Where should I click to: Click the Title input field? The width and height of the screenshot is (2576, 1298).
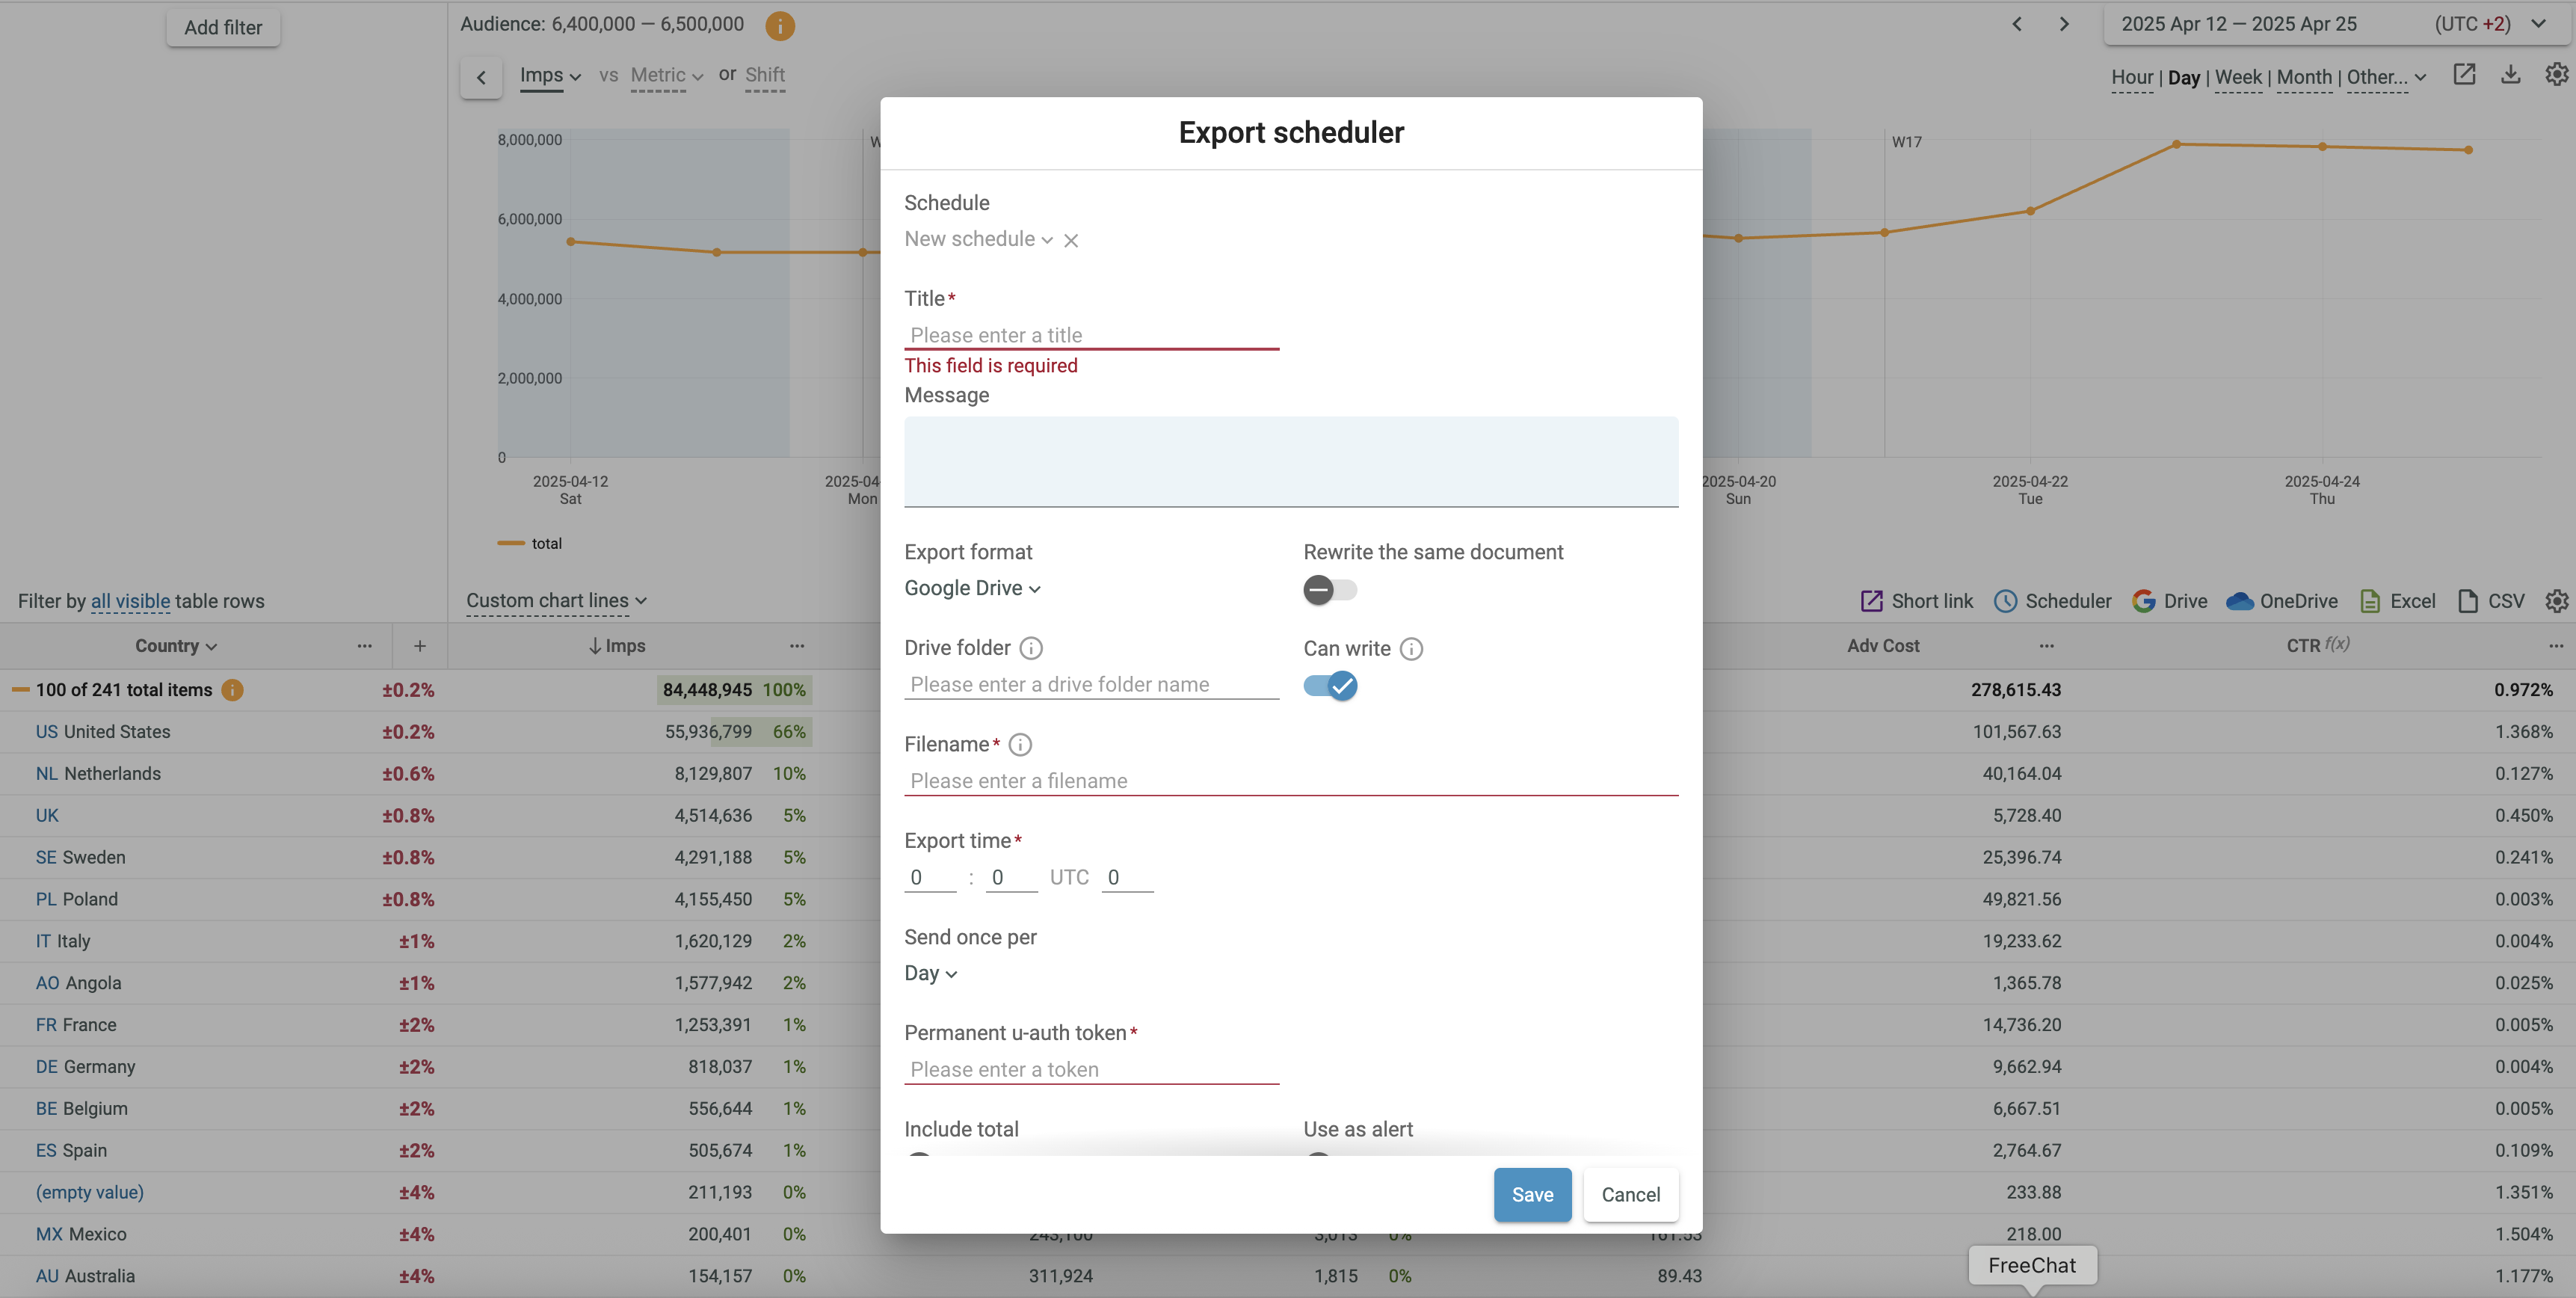[1091, 335]
